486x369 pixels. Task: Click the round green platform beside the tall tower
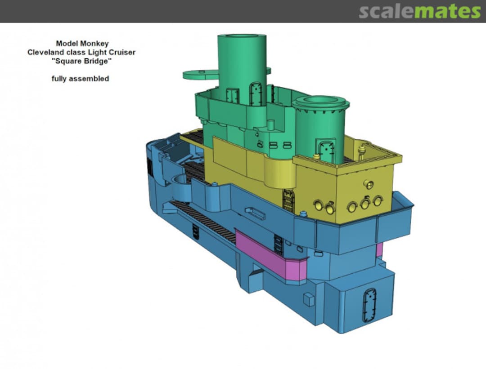[x=199, y=74]
